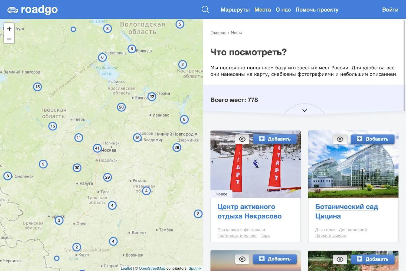Click Добавить on the Некрасово card
406x271 pixels.
275,139
